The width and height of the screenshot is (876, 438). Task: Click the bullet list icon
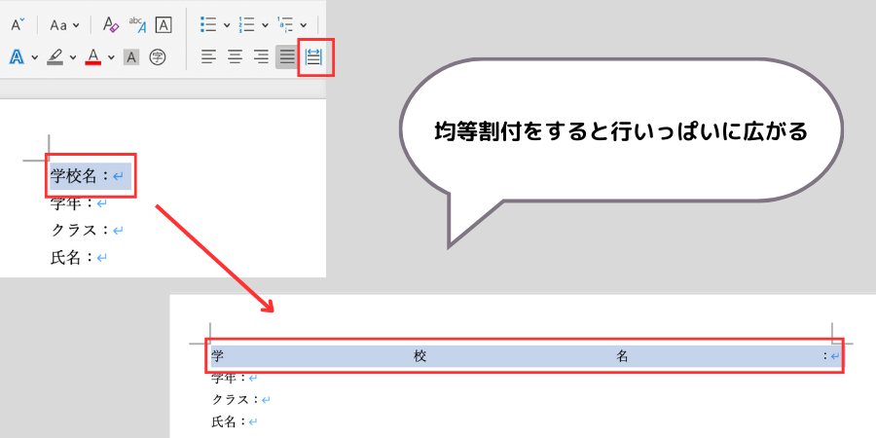coord(208,24)
